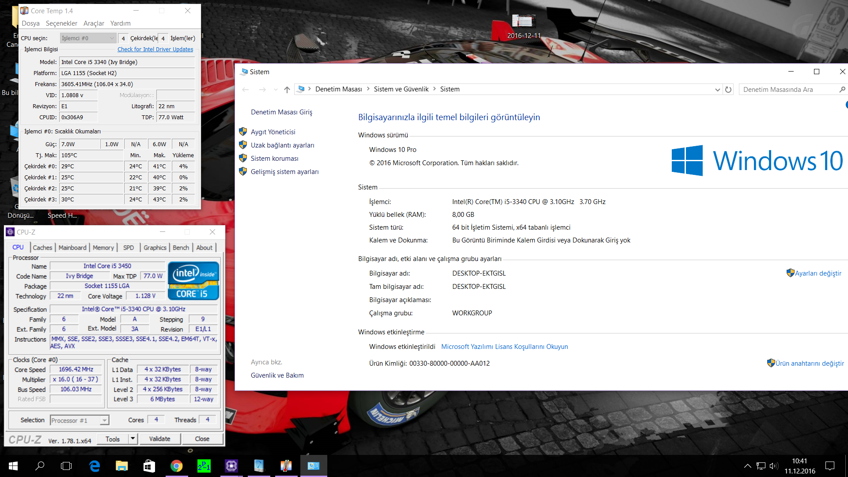Switch to Graphics tab in CPU-Z
The width and height of the screenshot is (848, 477).
[x=155, y=248]
